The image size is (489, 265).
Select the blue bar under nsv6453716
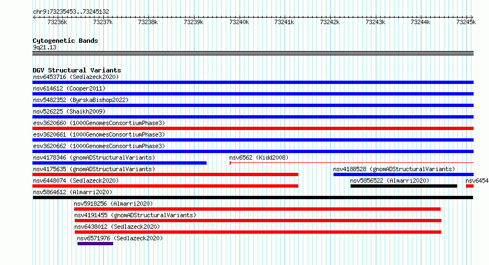[x=253, y=82]
